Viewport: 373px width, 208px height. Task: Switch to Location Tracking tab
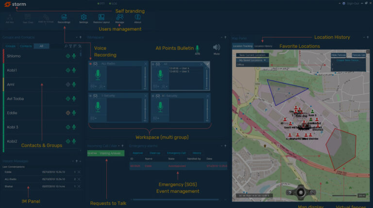(243, 46)
